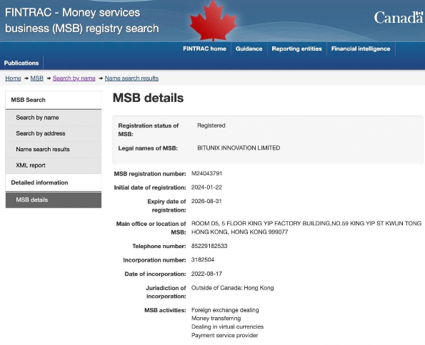Follow the MSB breadcrumb link
Image resolution: width=425 pixels, height=345 pixels.
37,78
